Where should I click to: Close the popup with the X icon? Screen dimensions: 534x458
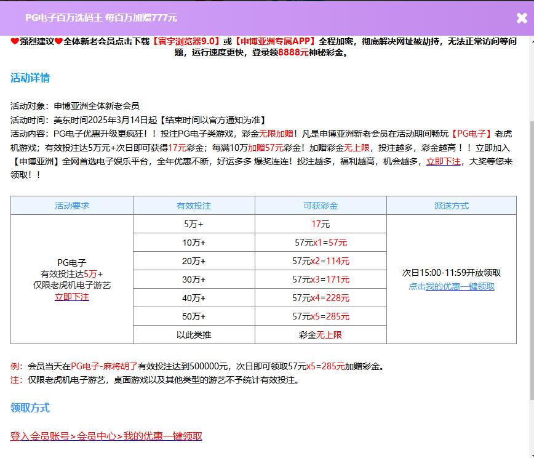tap(522, 18)
